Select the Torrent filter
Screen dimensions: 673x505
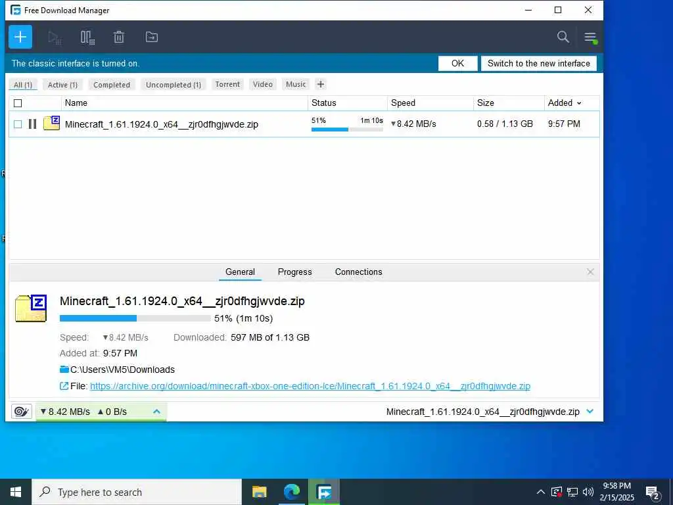pyautogui.click(x=227, y=84)
